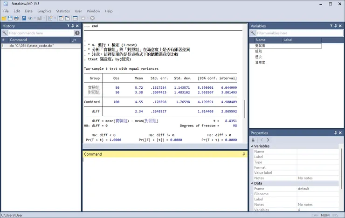Viewport: 345px width, 218px height.
Task: Open the File menu
Action: [x=6, y=11]
